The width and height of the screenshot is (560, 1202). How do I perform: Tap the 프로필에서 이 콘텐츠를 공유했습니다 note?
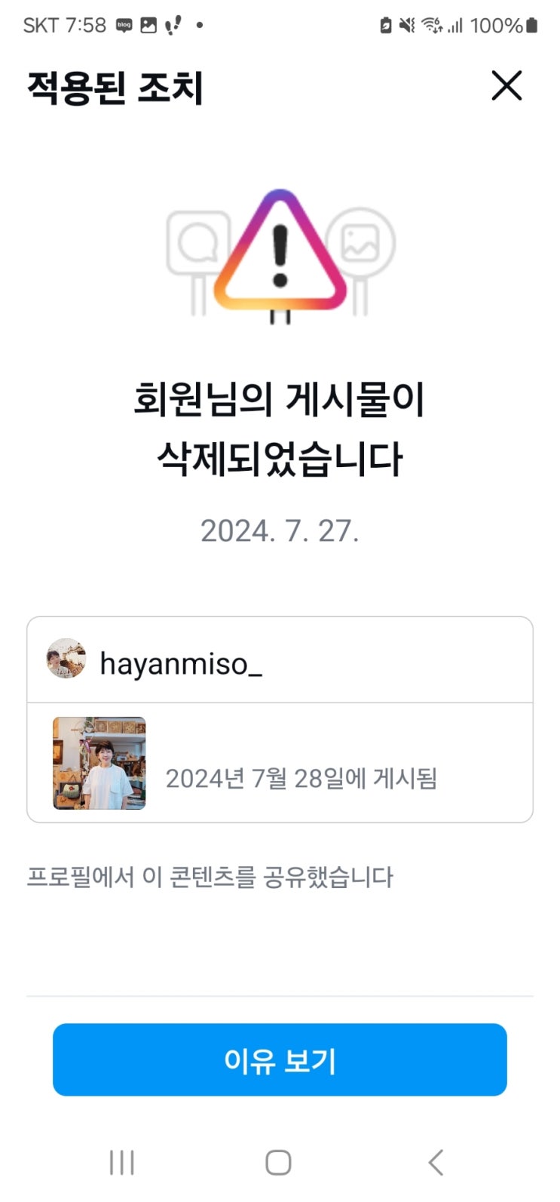click(210, 877)
